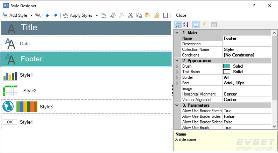
Task: Select Style4 dialog control style row
Action: point(86,122)
